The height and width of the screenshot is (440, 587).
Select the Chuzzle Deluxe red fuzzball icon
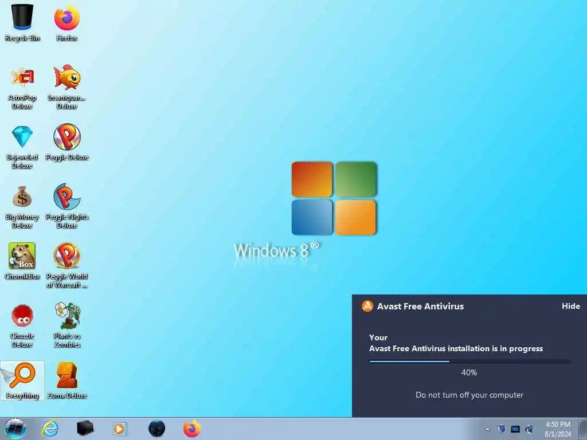click(22, 326)
